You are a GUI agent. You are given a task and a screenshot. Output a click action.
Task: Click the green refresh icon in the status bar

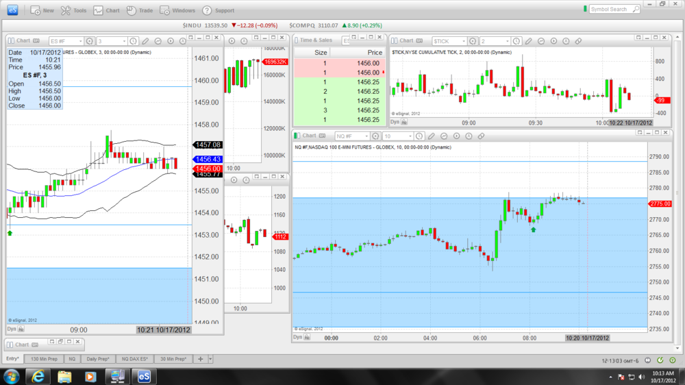[x=660, y=360]
